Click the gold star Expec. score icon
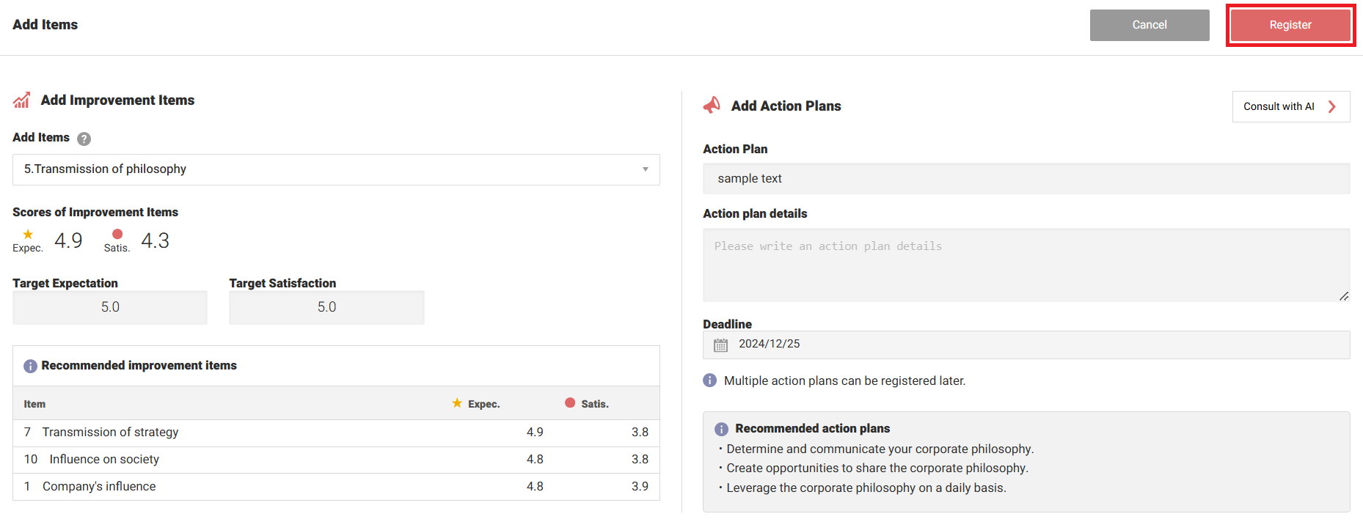The height and width of the screenshot is (522, 1363). [28, 235]
